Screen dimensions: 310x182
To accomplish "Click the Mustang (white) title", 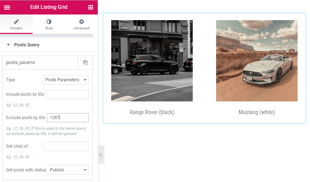I will tap(257, 112).
